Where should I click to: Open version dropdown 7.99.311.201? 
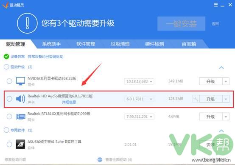(x=139, y=117)
